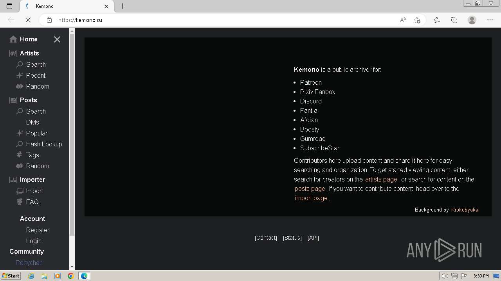Open Windows Start menu

click(11, 276)
